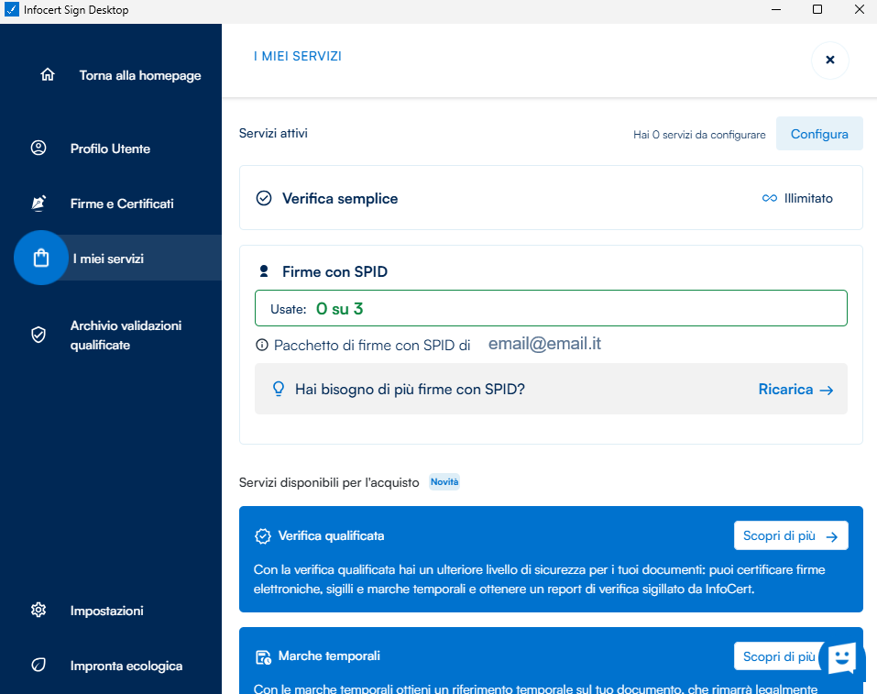Viewport: 877px width, 694px height.
Task: Click the Novità badge
Action: point(444,482)
